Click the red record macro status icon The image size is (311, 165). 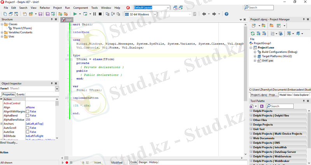(x=66, y=162)
